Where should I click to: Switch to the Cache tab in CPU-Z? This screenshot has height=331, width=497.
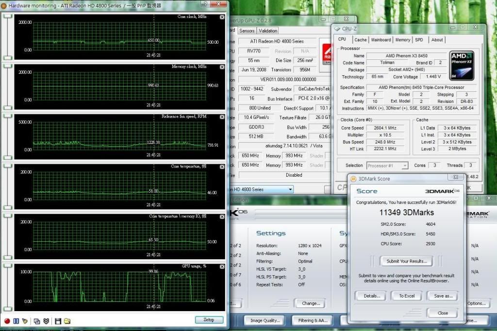click(x=361, y=40)
